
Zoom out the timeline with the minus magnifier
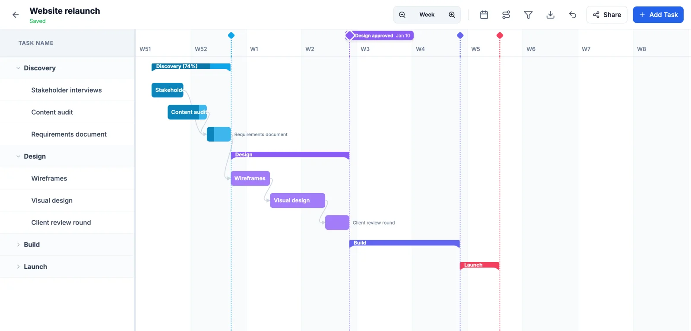point(402,15)
